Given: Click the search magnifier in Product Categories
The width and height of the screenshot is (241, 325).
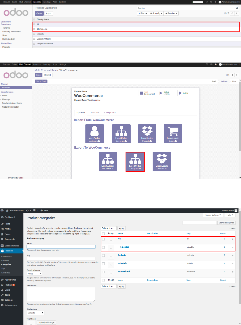Looking at the screenshot, I should click(237, 8).
